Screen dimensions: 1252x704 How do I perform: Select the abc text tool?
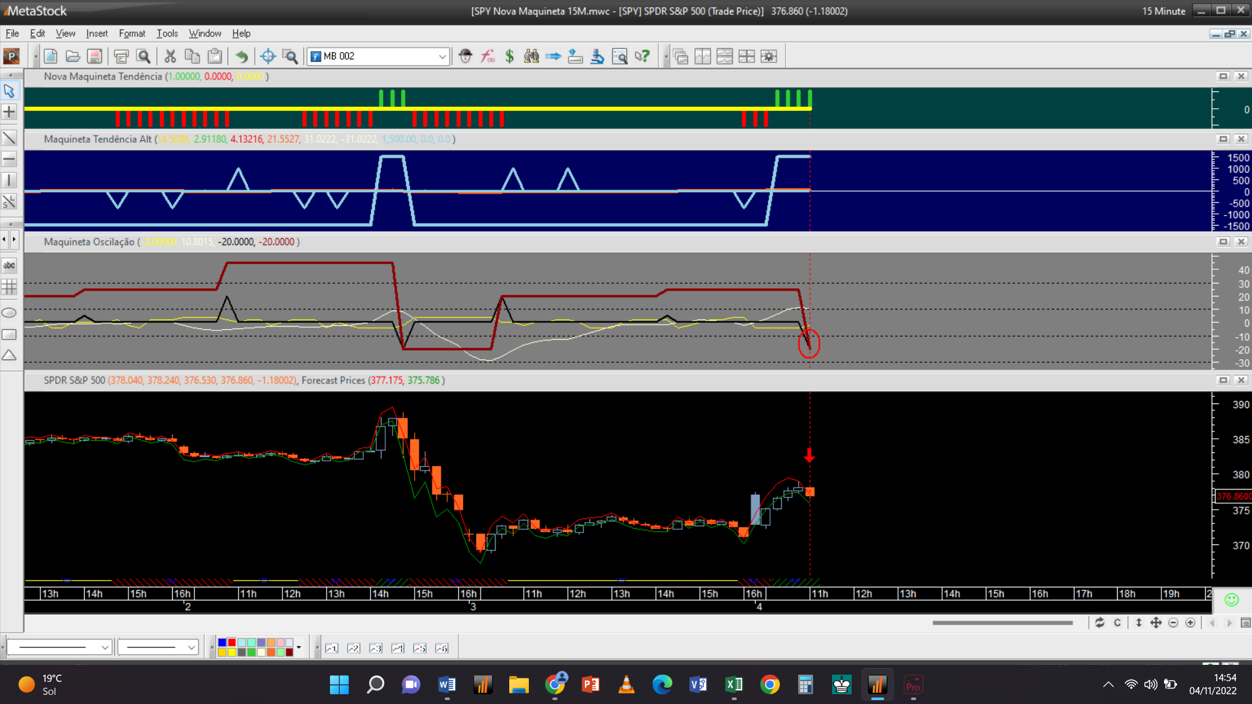tap(9, 265)
